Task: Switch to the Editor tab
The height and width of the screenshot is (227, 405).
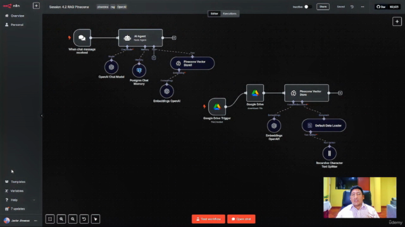Action: pyautogui.click(x=215, y=14)
